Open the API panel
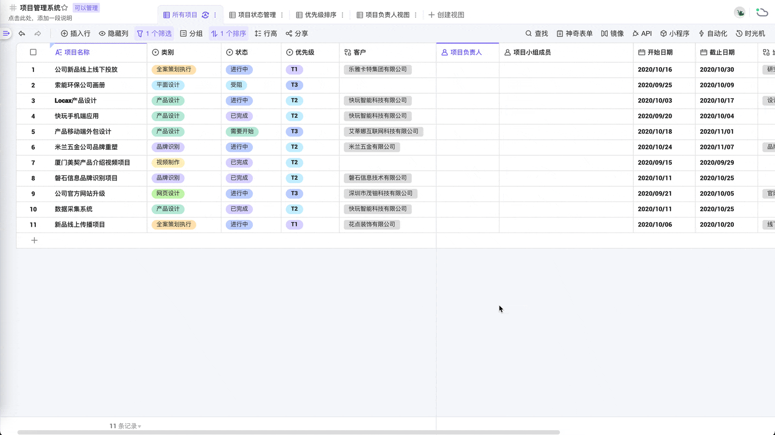 click(642, 33)
